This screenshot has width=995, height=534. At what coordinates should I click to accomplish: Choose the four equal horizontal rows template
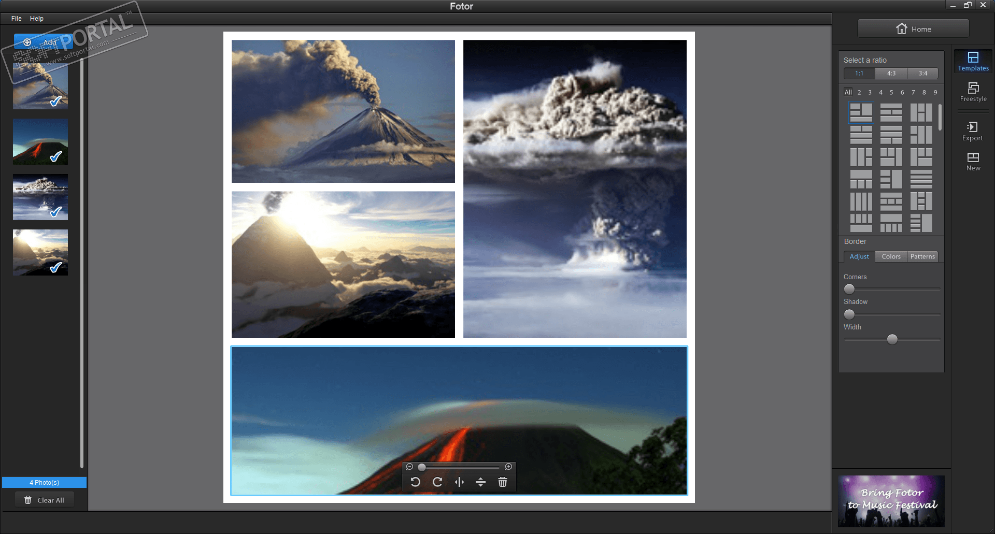(921, 179)
